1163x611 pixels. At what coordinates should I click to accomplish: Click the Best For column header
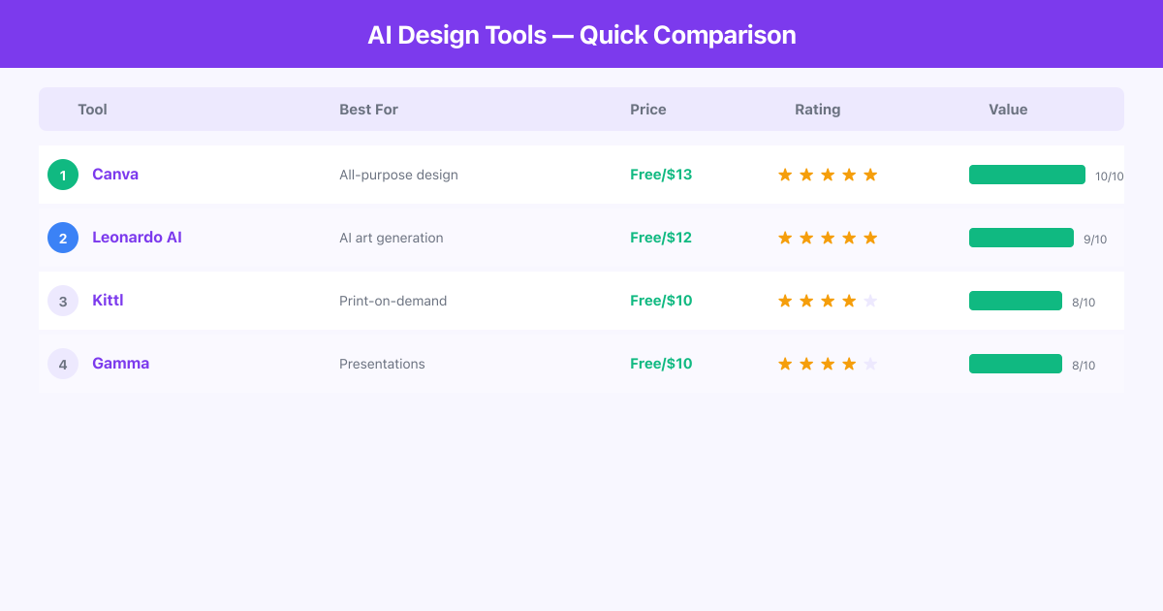pos(368,110)
